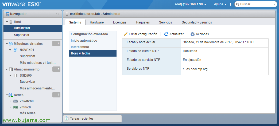Click the Editar configuración button
This screenshot has width=279, height=126.
click(x=140, y=34)
